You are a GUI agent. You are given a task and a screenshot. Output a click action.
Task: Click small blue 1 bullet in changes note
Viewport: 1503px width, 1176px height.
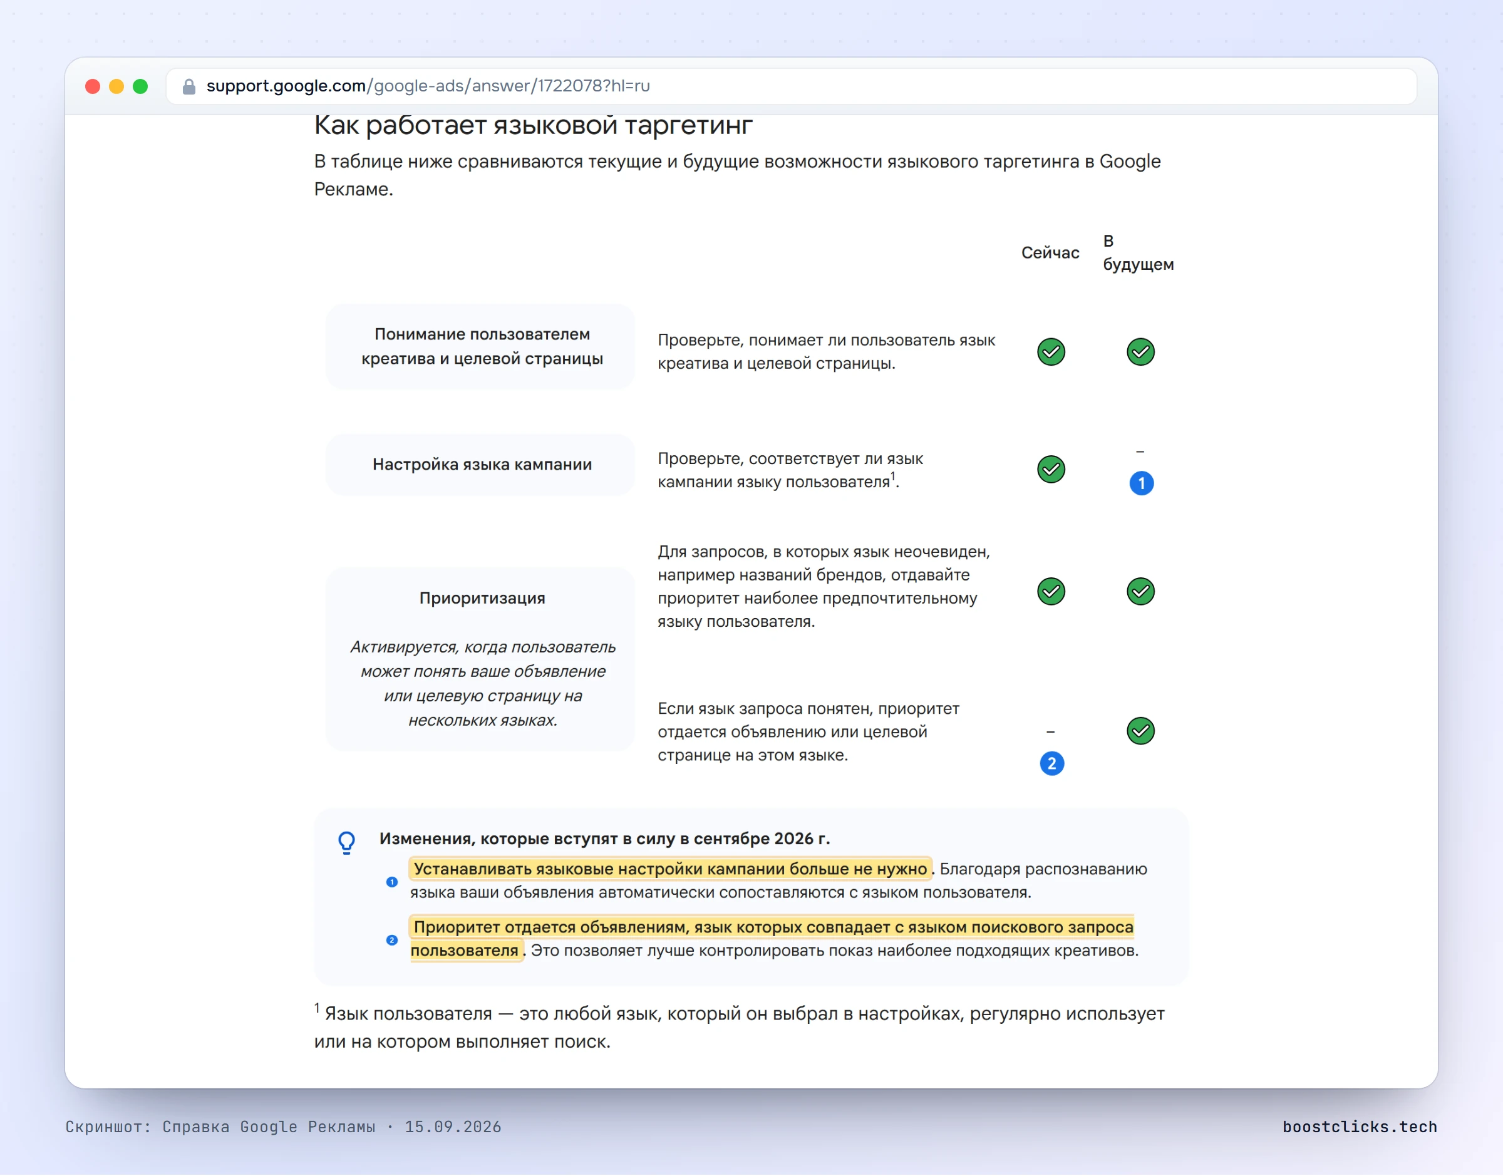[392, 882]
